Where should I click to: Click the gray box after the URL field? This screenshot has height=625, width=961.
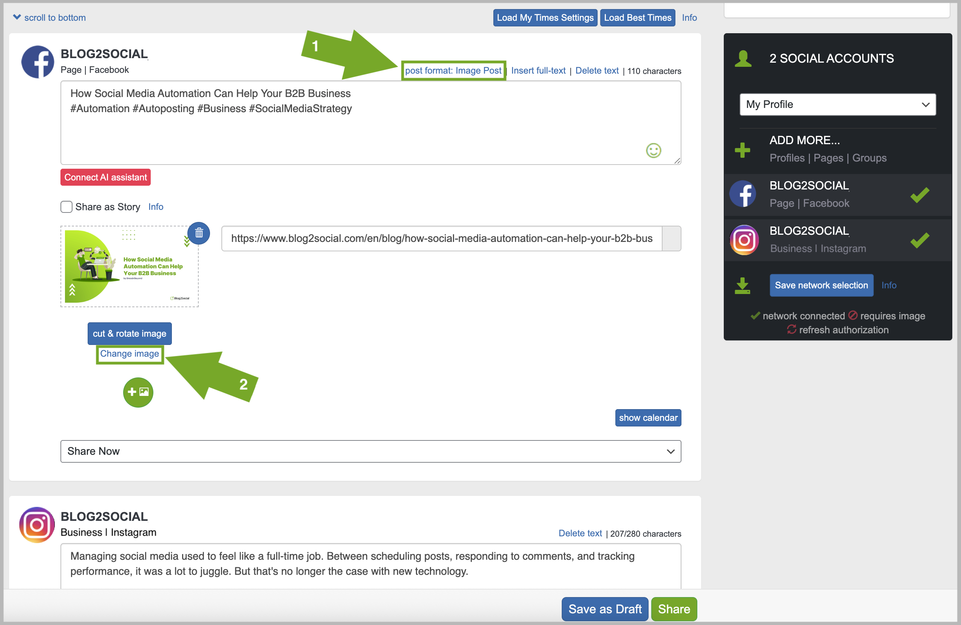click(x=671, y=239)
